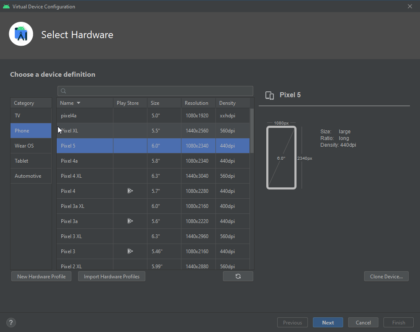Sort list by Density column header
This screenshot has width=420, height=332.
click(227, 103)
